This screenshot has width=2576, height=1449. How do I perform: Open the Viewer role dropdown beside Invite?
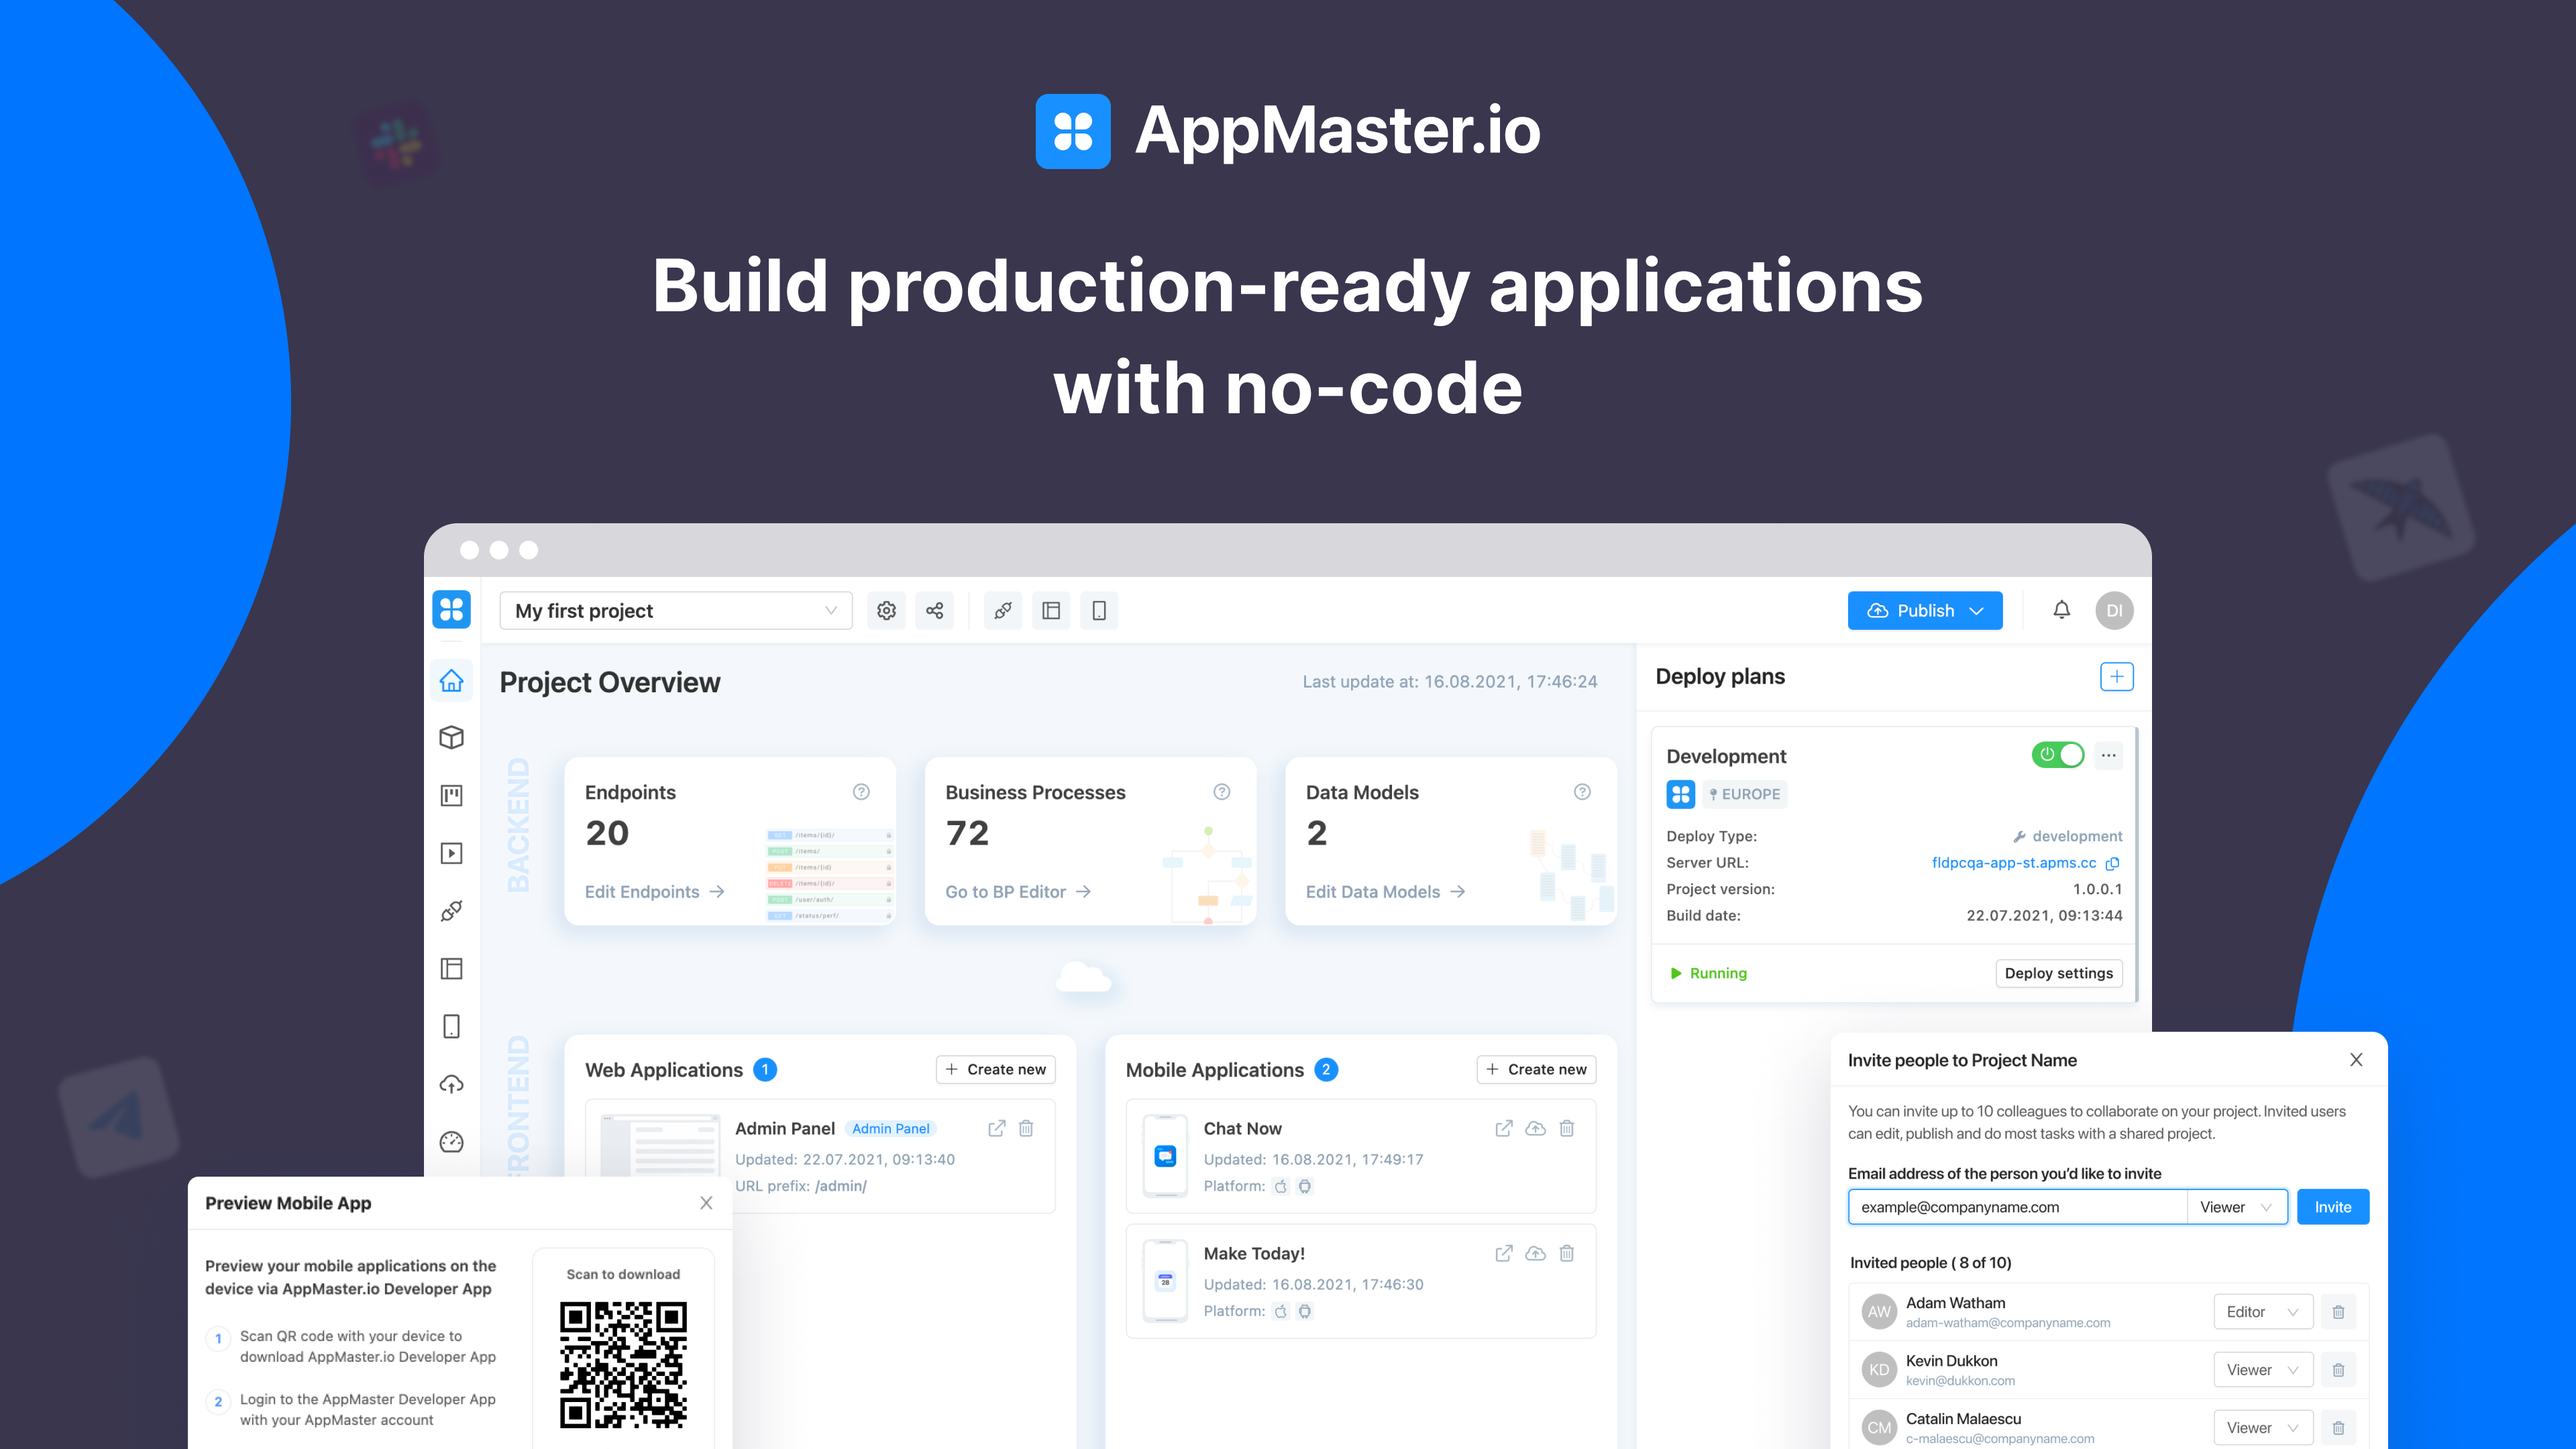click(2237, 1207)
